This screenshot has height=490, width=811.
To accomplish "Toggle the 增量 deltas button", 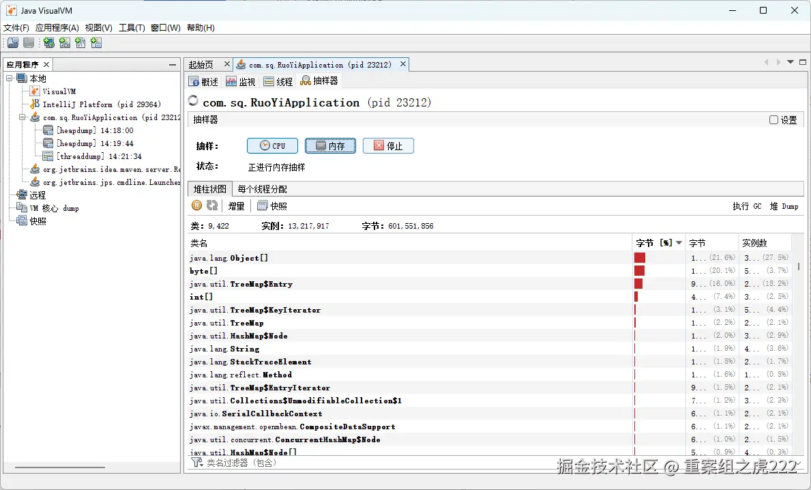I will click(x=237, y=206).
